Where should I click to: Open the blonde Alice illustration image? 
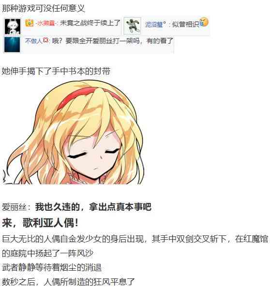[73, 132]
